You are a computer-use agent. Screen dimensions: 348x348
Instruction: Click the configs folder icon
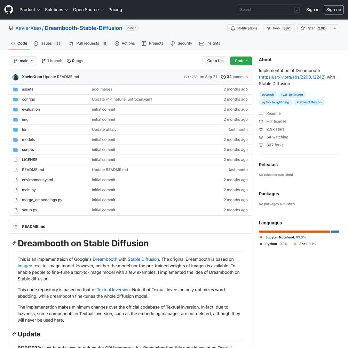[16, 100]
